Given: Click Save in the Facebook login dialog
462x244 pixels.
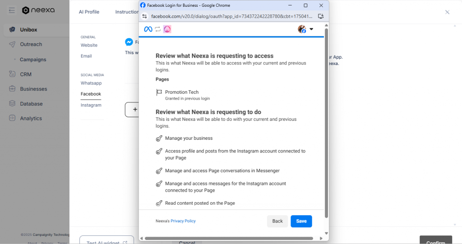Looking at the screenshot, I should point(301,221).
